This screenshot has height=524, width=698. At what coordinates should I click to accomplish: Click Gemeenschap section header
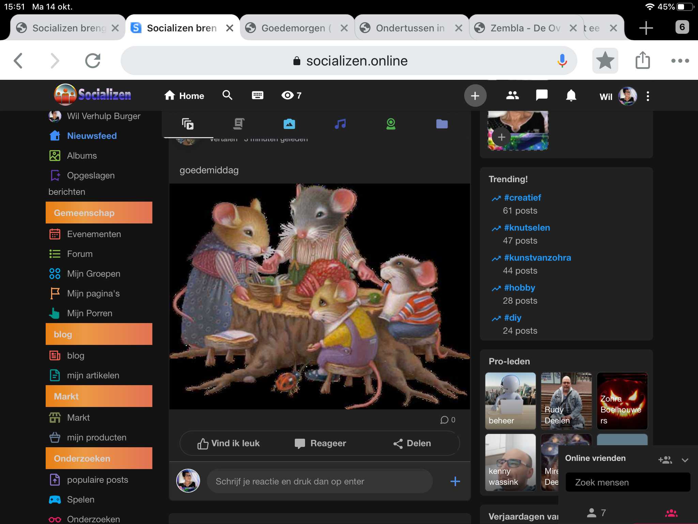99,213
